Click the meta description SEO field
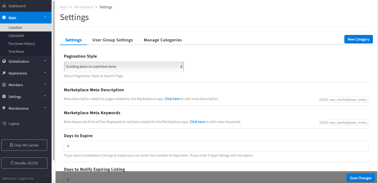Image resolution: width=378 pixels, height=183 pixels. click(349, 100)
